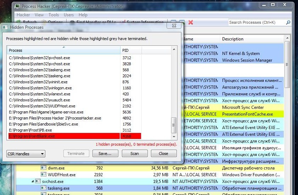
Task: Select the wlanext.exe row
Action: point(75,94)
